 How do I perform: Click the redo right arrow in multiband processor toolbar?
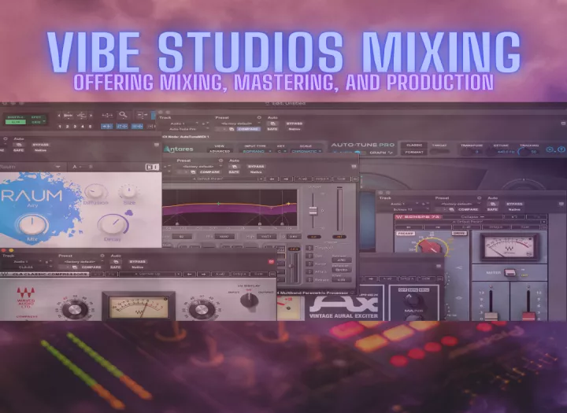click(x=286, y=179)
